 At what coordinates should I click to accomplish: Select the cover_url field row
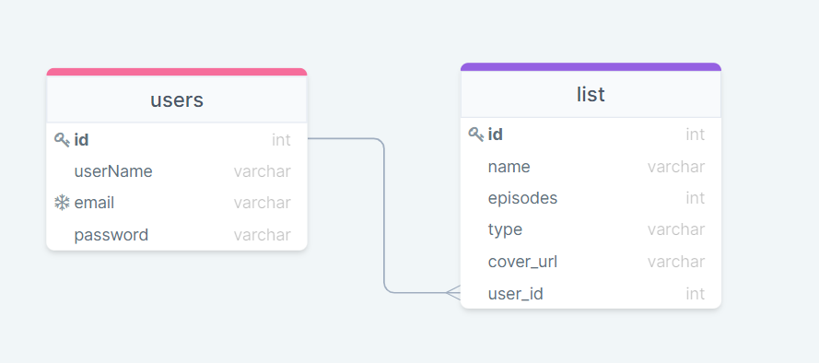point(591,261)
